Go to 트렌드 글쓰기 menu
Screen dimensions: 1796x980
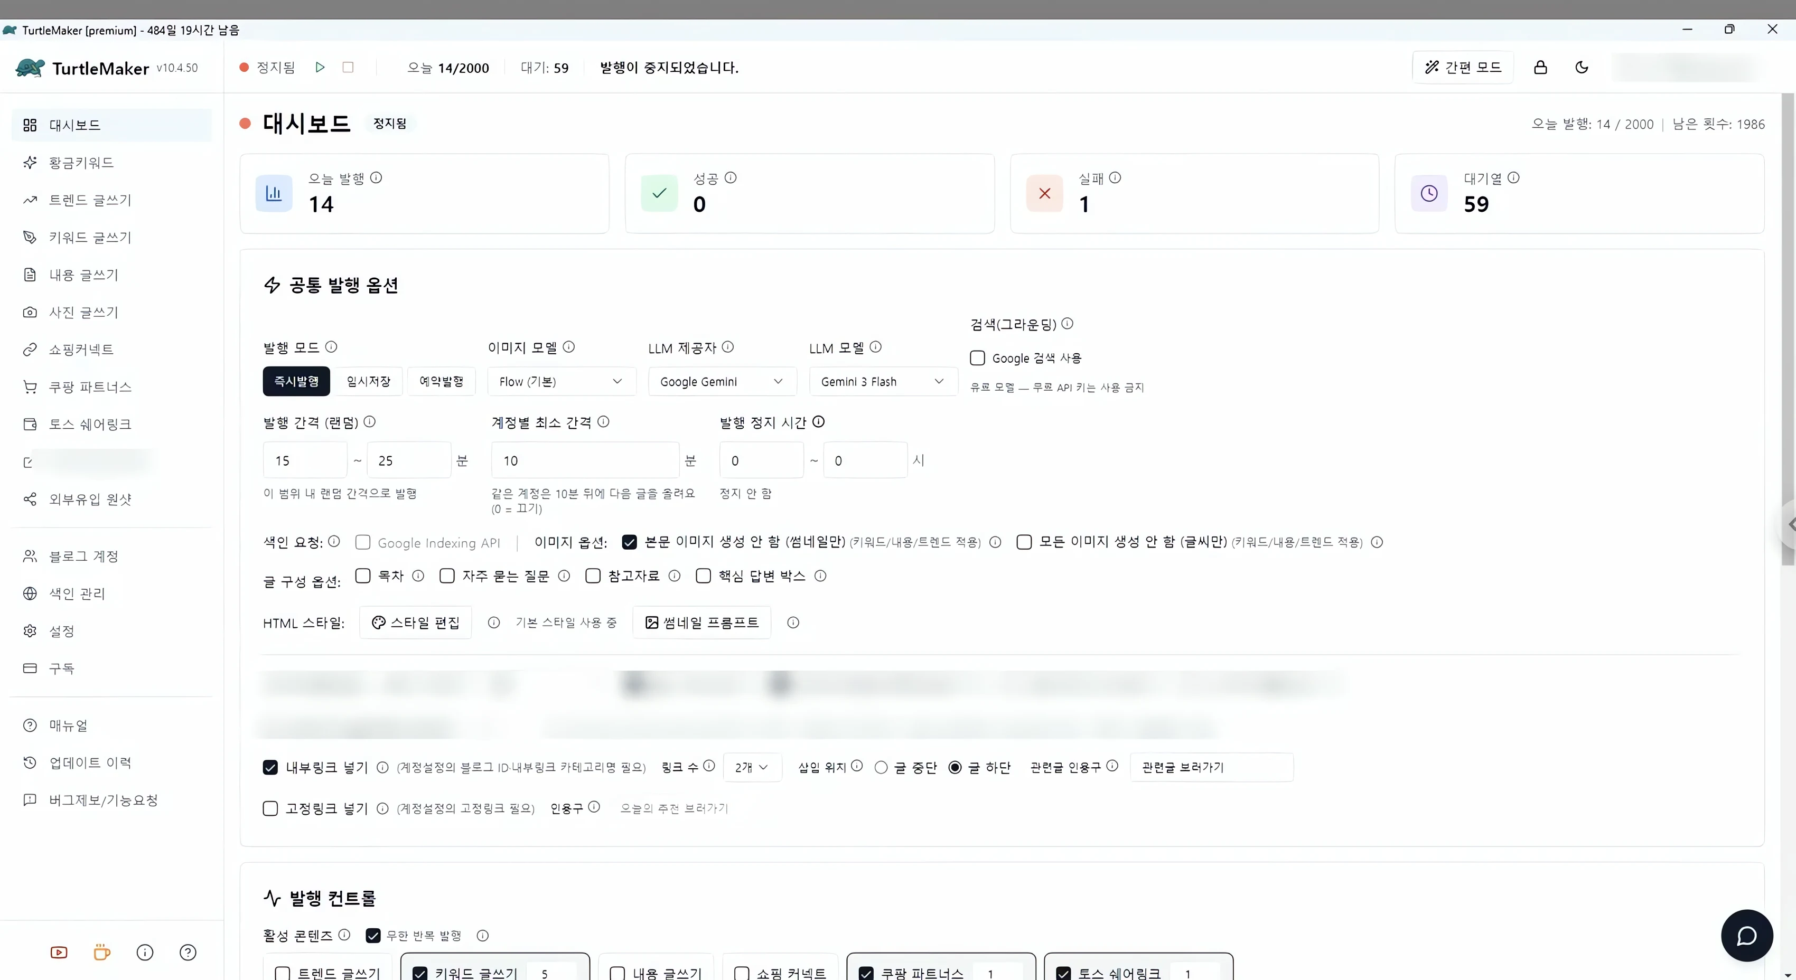(111, 200)
